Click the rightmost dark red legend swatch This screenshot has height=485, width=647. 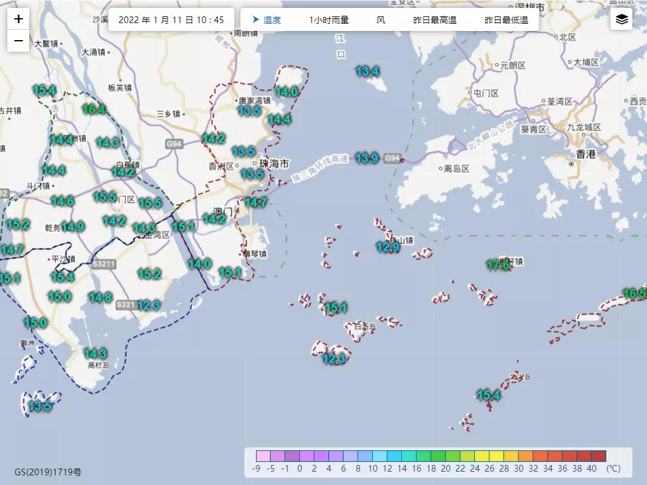[x=598, y=456]
